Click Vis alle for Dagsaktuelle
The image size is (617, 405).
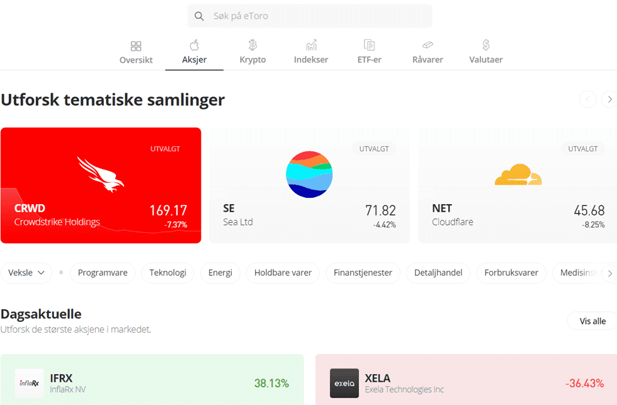point(592,321)
